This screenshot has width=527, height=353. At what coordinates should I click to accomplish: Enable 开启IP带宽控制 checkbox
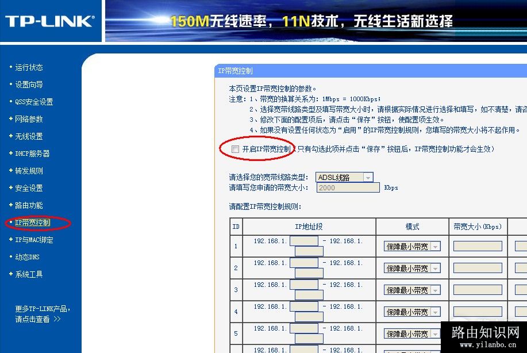click(x=235, y=149)
